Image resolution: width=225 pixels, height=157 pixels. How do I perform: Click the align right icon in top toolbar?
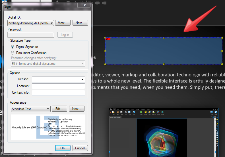(104, 3)
